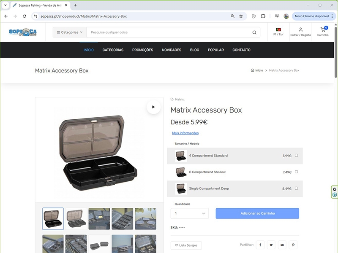Open PROMOÇÕES menu item
338x253 pixels.
(x=143, y=50)
